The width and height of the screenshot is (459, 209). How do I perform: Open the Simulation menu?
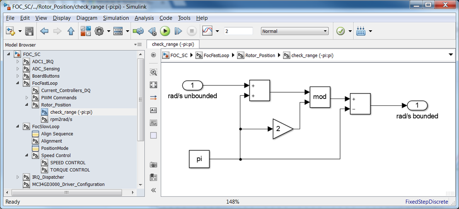(116, 18)
